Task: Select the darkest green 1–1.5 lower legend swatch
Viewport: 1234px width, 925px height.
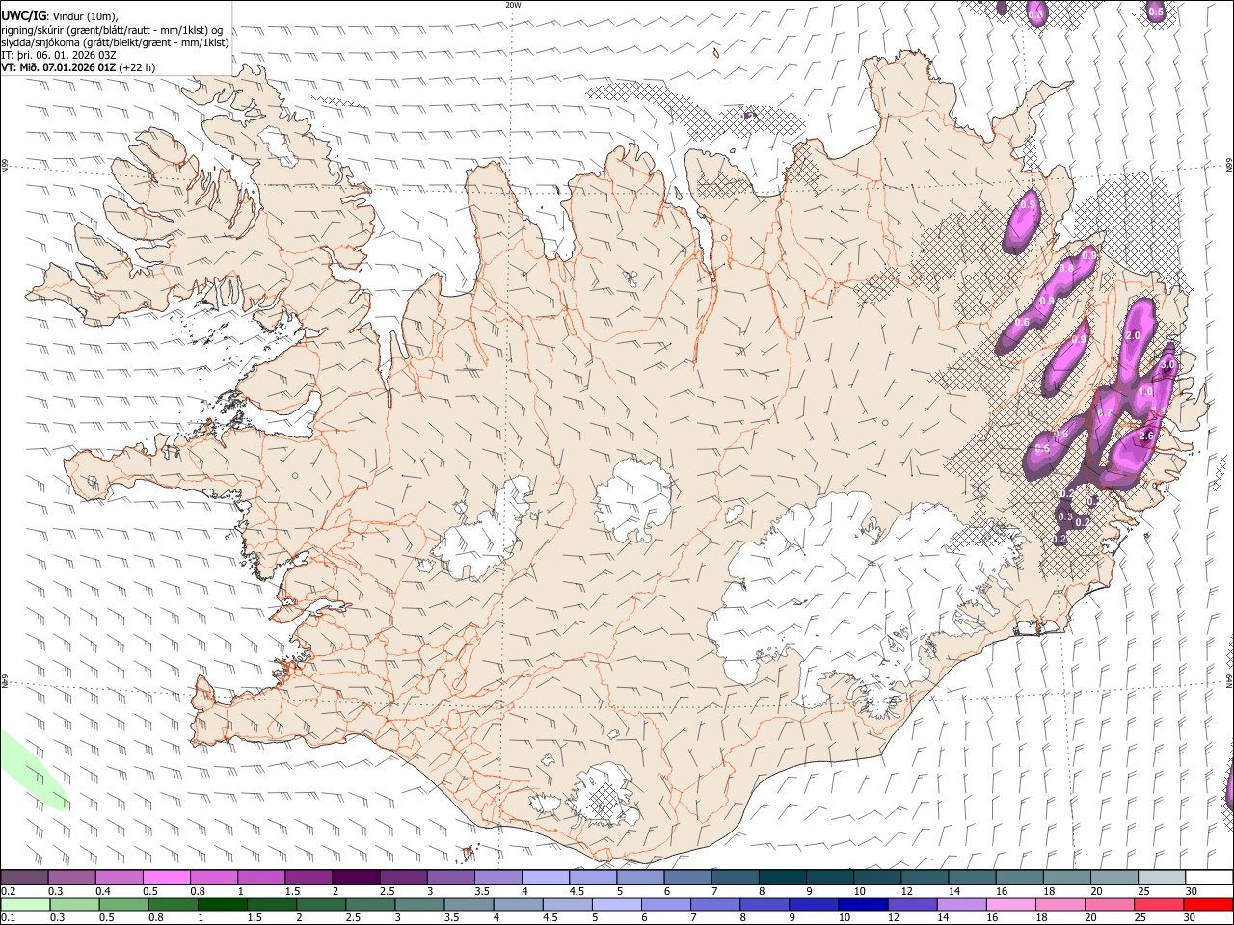Action: 222,904
